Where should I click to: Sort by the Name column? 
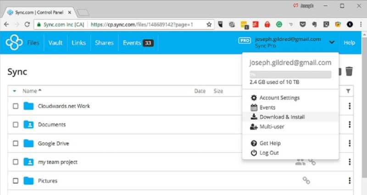32,91
